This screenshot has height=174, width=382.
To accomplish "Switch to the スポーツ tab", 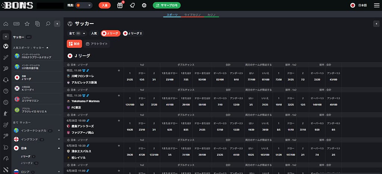I will pyautogui.click(x=172, y=15).
